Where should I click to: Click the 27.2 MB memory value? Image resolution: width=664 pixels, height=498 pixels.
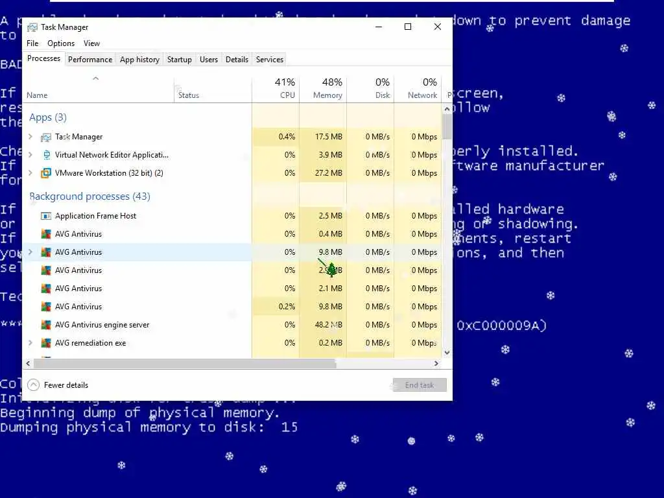329,173
